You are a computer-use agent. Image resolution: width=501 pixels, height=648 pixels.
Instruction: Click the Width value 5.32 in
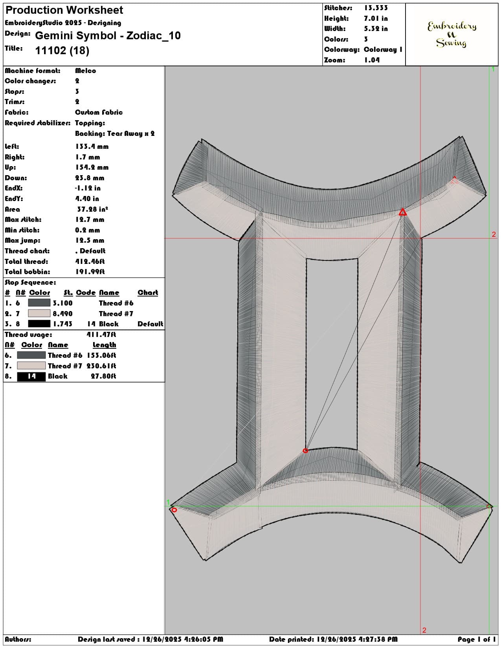376,29
